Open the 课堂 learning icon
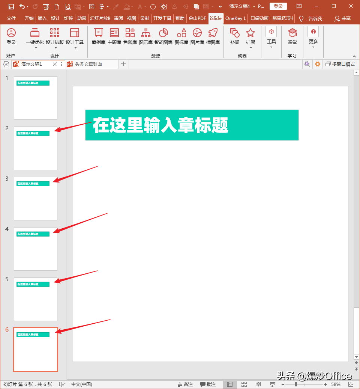 (292, 36)
